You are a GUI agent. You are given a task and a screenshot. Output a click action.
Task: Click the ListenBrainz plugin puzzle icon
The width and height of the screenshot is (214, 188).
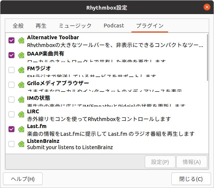point(21,144)
